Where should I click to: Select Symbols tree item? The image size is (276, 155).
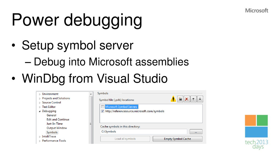pyautogui.click(x=52, y=132)
